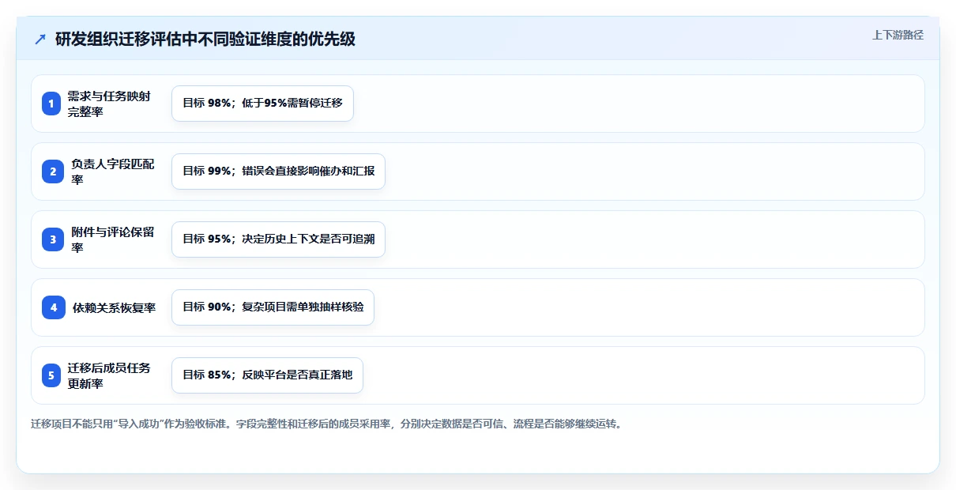The width and height of the screenshot is (956, 490).
Task: Select the number 4 rank badge
Action: 53,307
